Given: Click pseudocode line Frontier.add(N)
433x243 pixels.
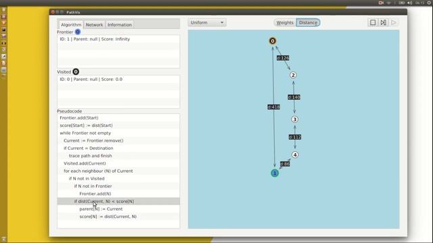Looking at the screenshot, I should coord(118,194).
